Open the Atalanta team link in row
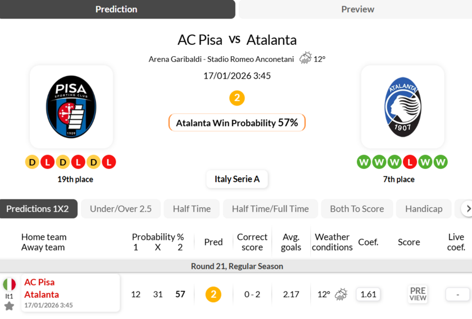 click(x=42, y=294)
